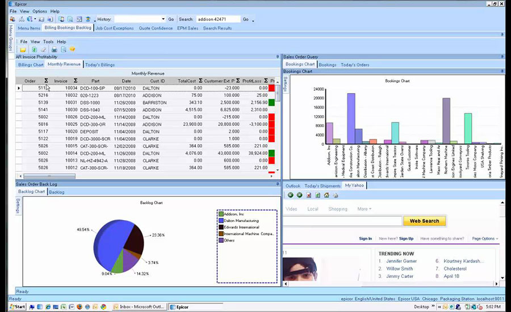The height and width of the screenshot is (312, 511).
Task: Click the green Refresh icon in dashboard toolbar
Action: pos(34,49)
